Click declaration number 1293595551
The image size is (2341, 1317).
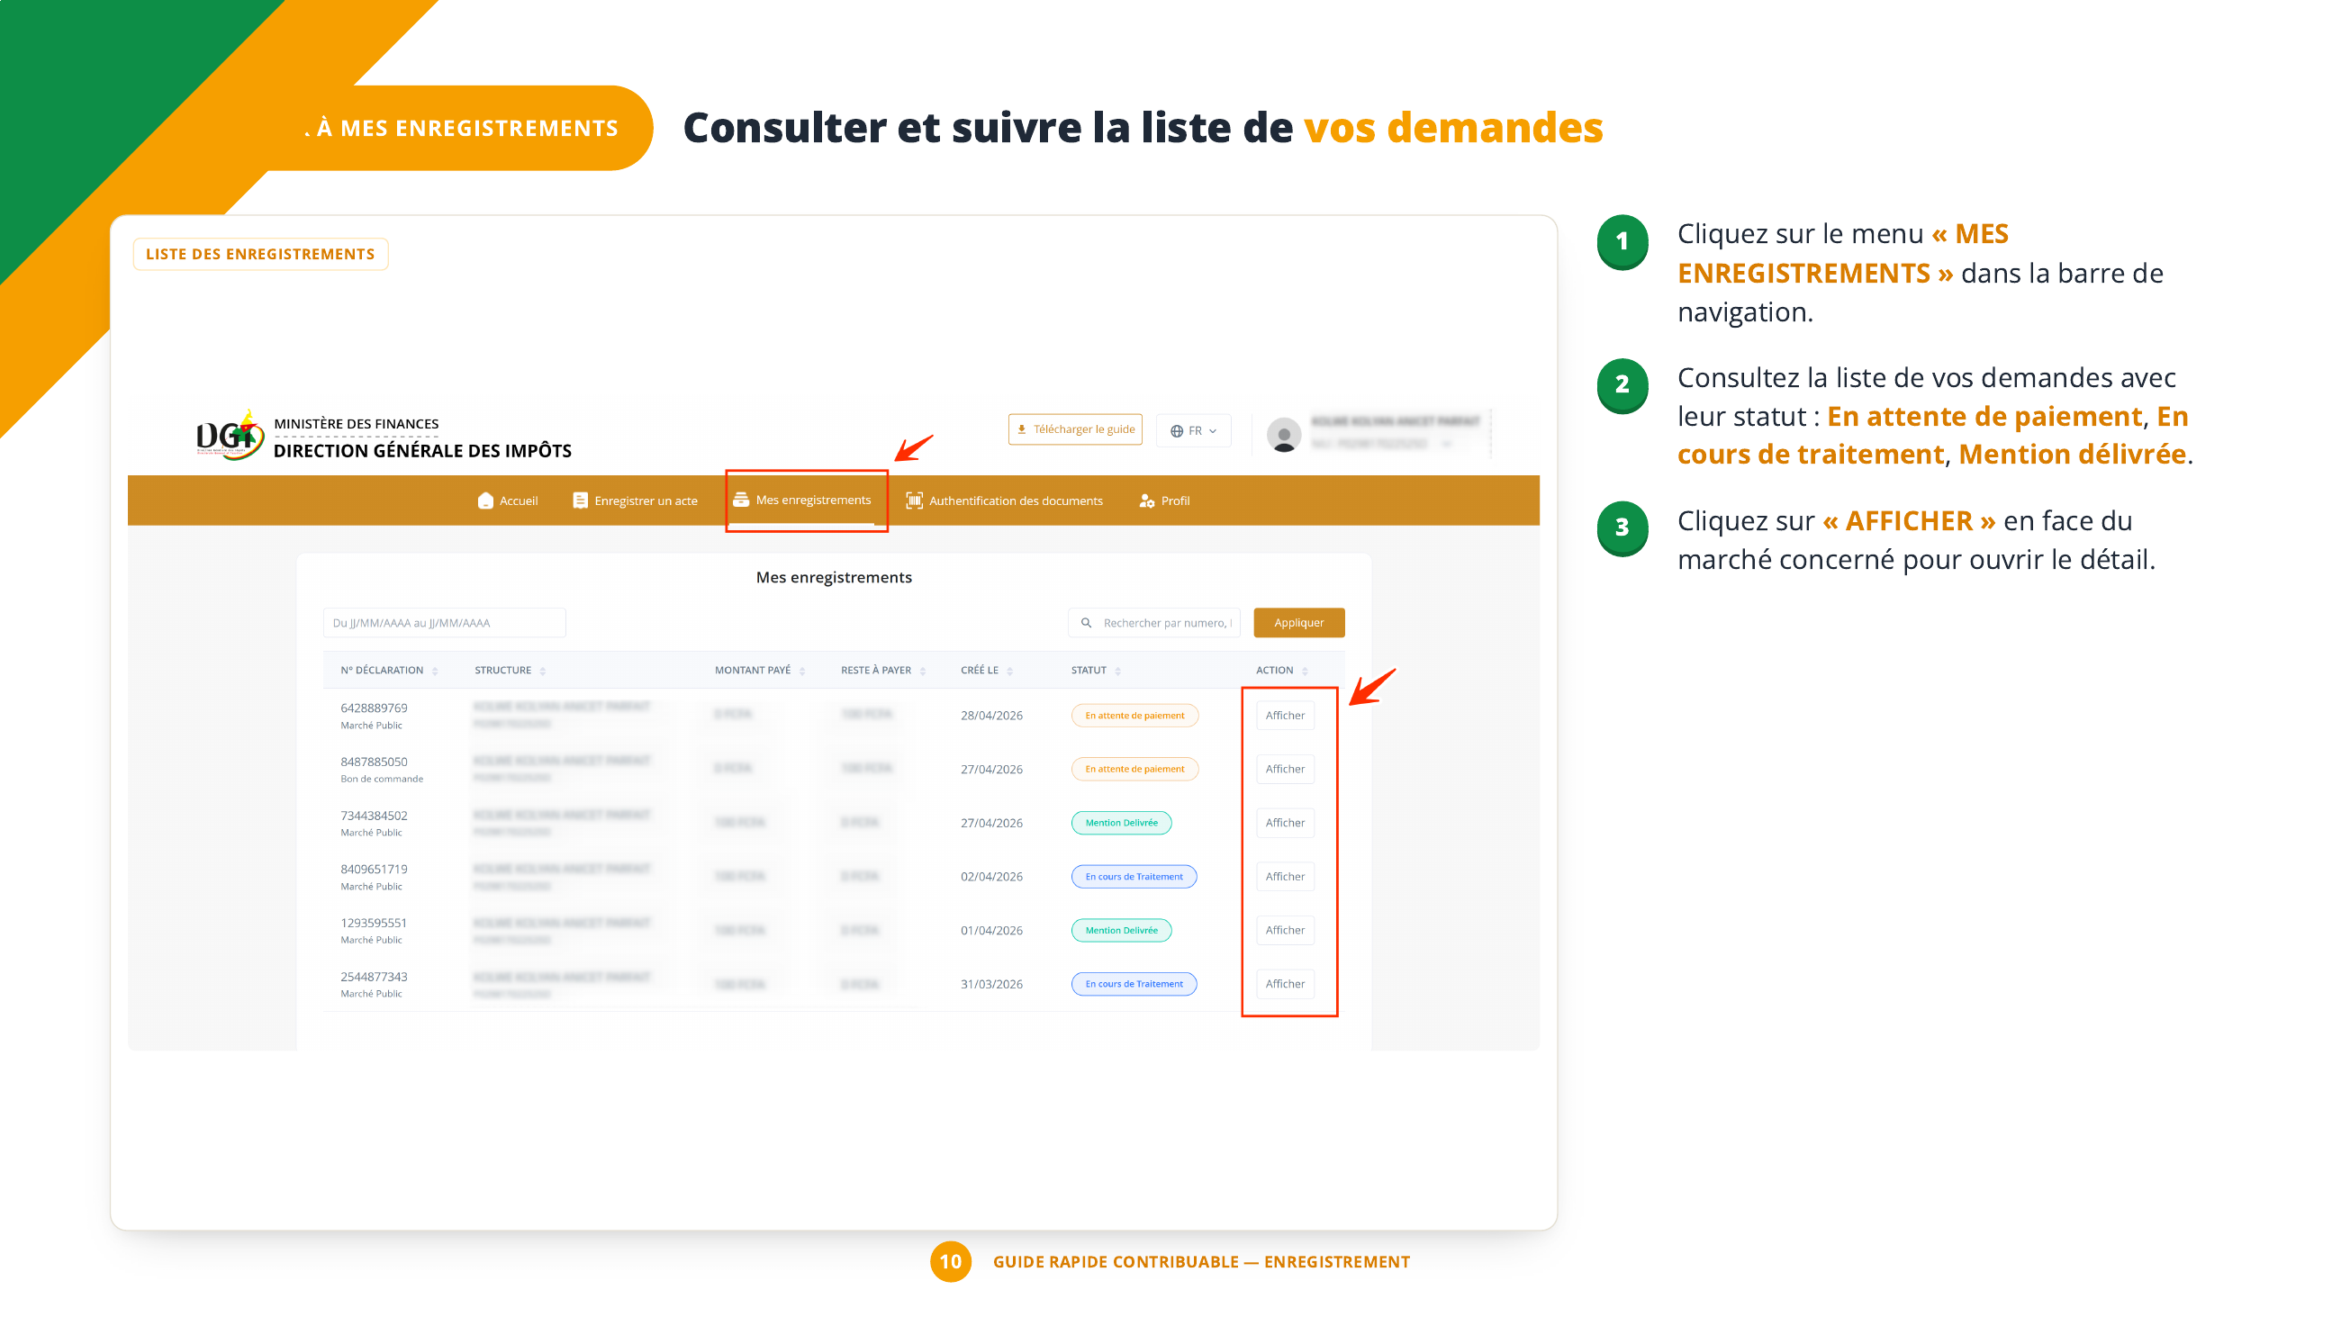click(374, 923)
